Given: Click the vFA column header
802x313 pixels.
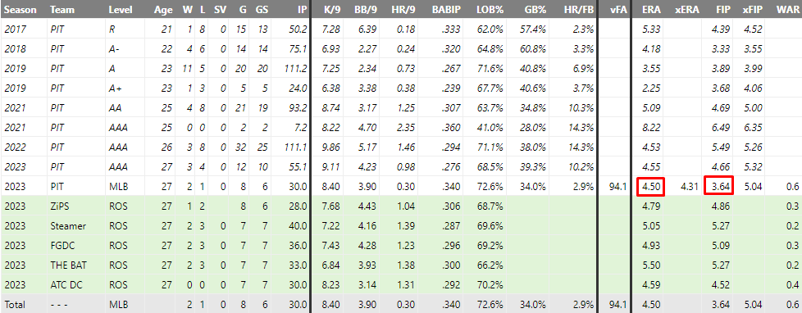Looking at the screenshot, I should tap(619, 10).
